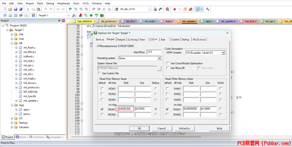Select the ROM1 Startup radio button
This screenshot has width=292, height=147.
[x=156, y=89]
